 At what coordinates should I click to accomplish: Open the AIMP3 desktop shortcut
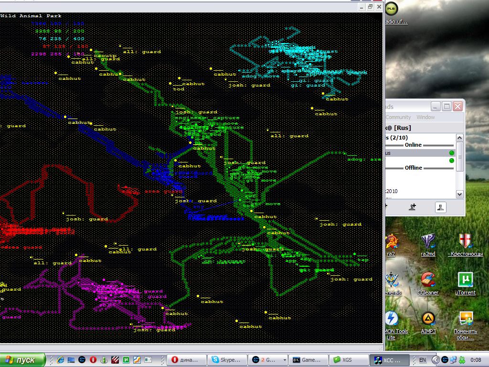point(428,323)
